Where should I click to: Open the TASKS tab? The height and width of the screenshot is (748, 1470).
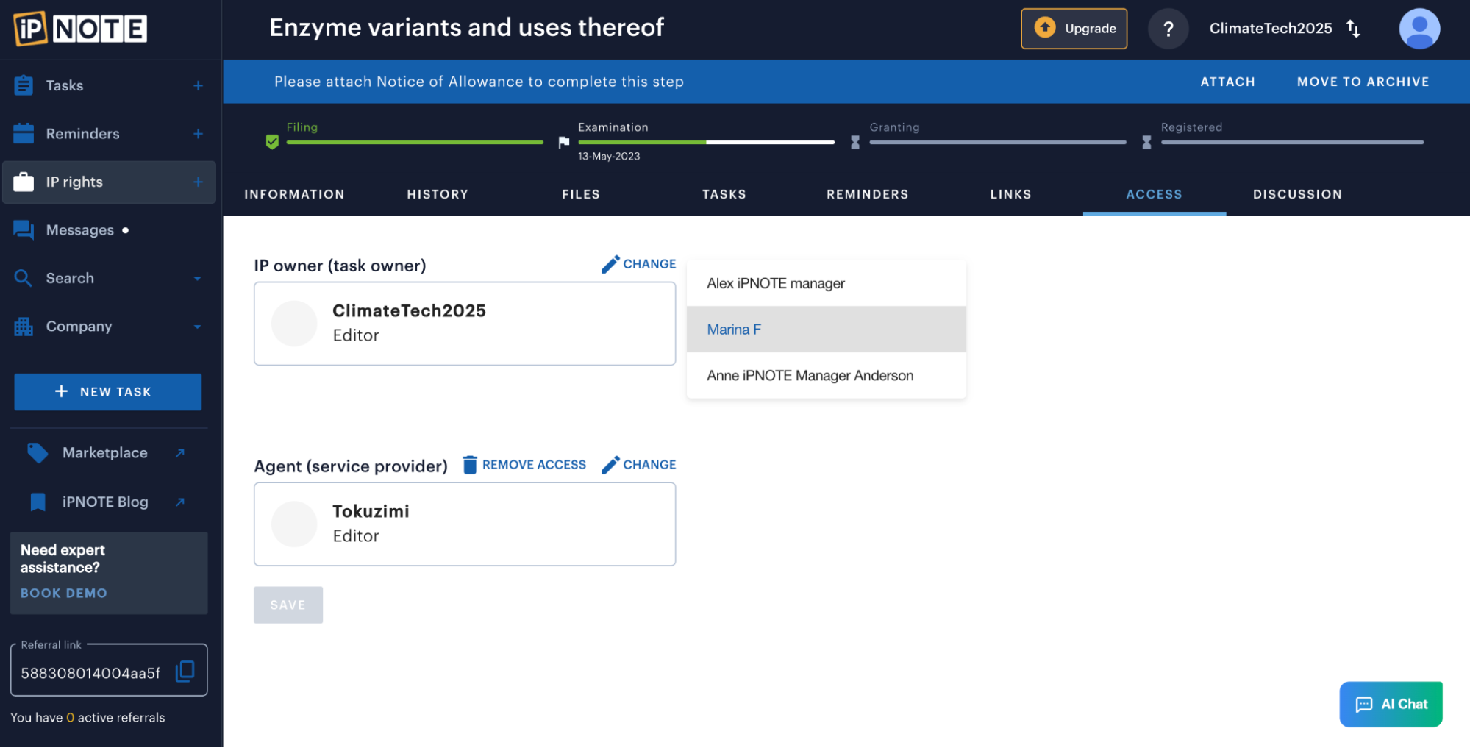click(x=724, y=194)
